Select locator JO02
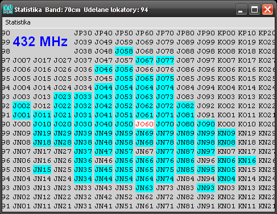 click(22, 106)
